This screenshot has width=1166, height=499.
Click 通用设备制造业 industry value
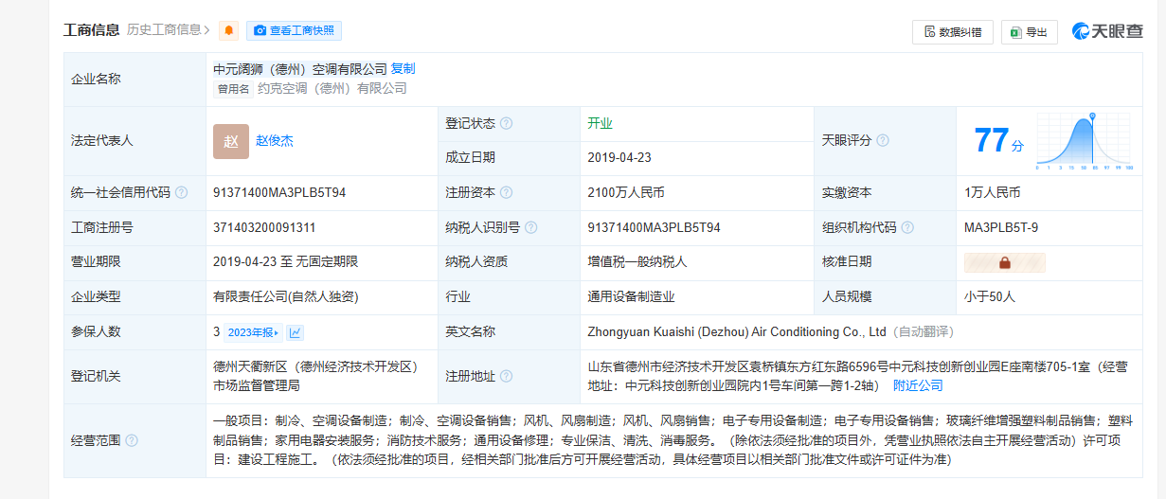click(x=631, y=296)
